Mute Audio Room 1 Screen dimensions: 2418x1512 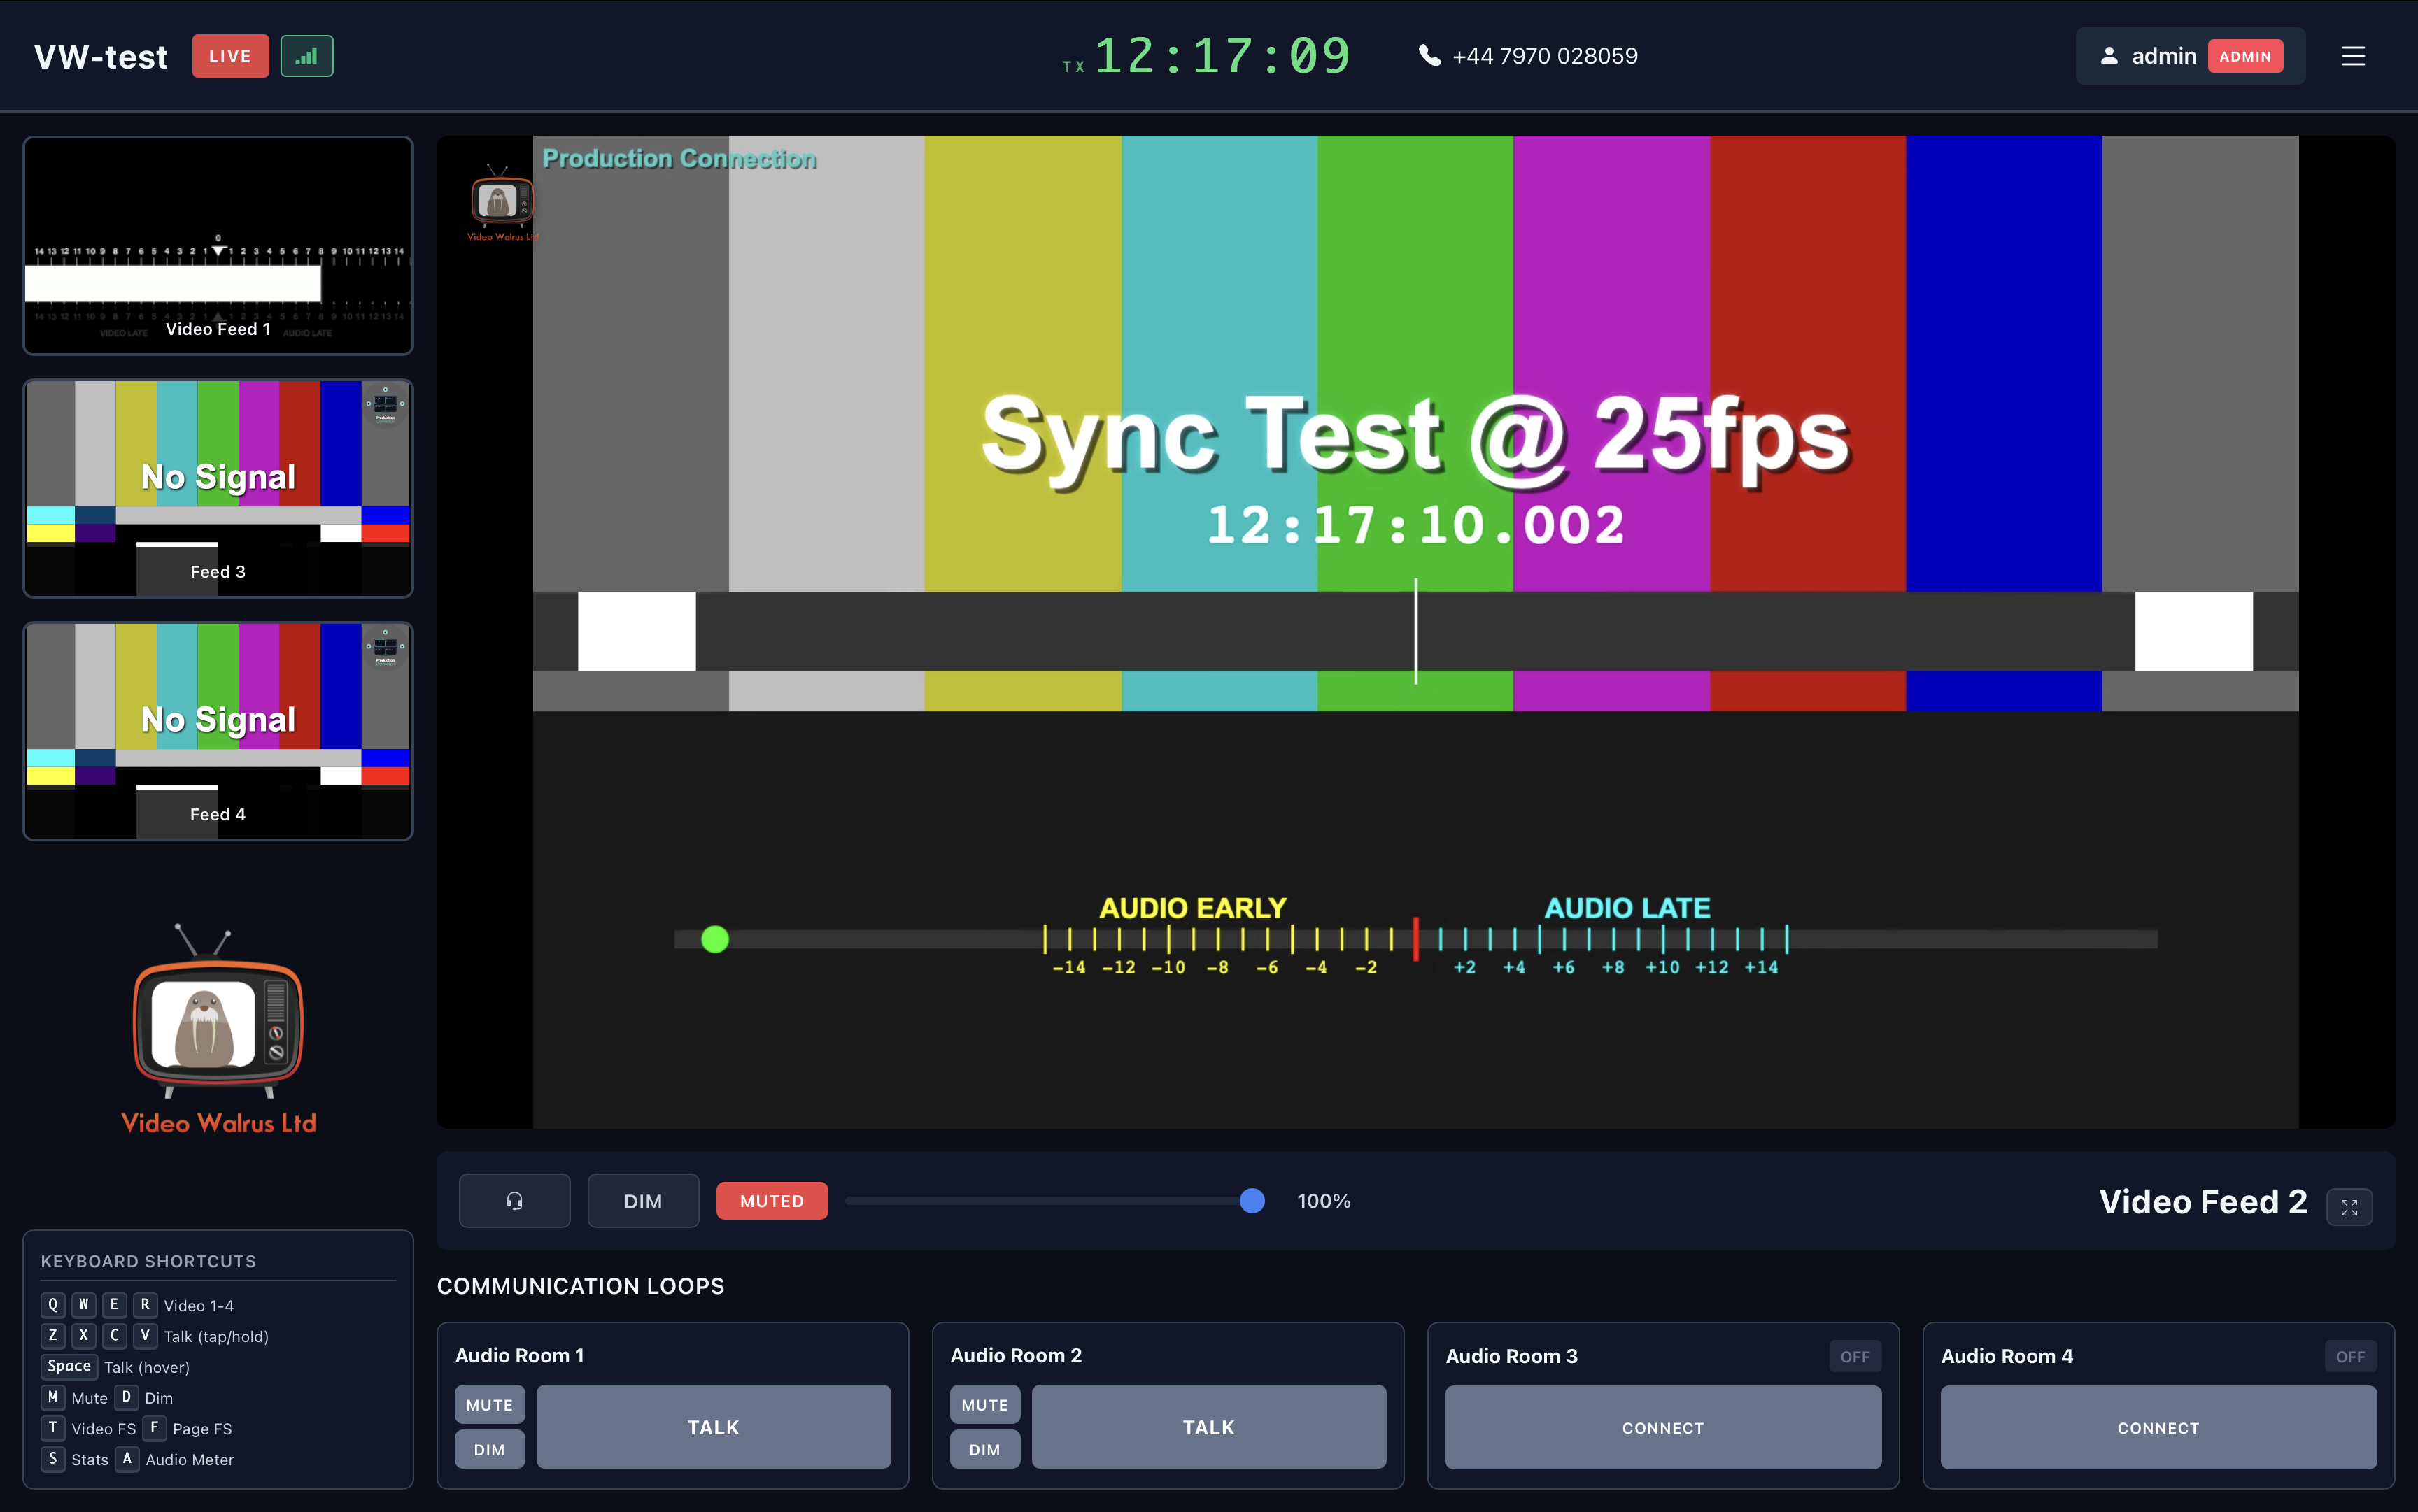pos(489,1403)
